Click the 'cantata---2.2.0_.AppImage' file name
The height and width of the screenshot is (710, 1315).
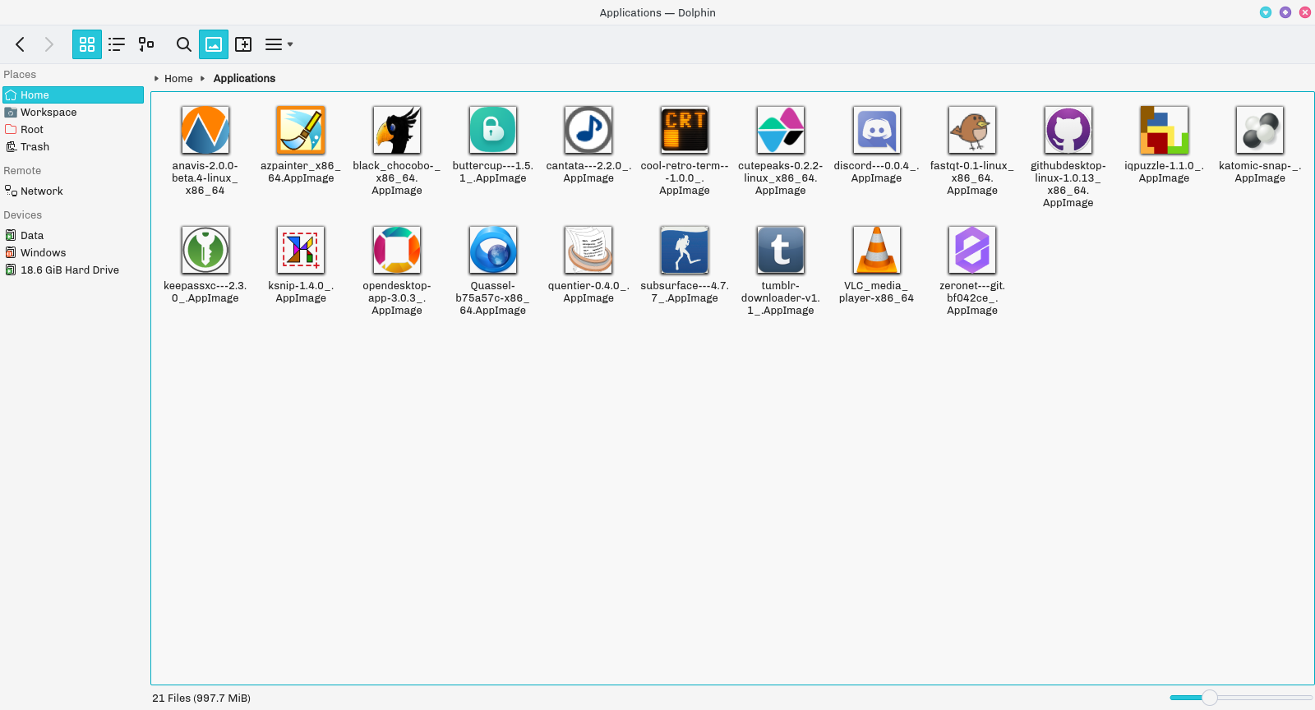(588, 172)
